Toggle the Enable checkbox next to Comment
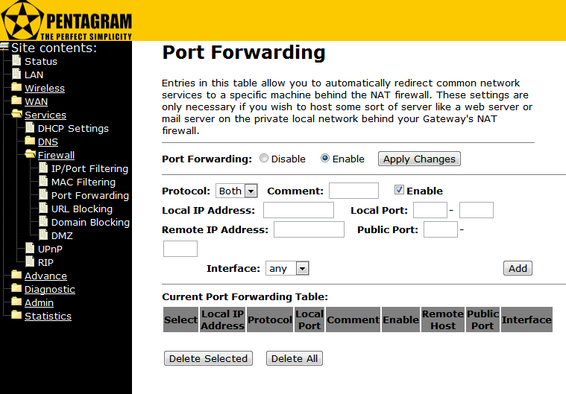566x394 pixels. (399, 191)
